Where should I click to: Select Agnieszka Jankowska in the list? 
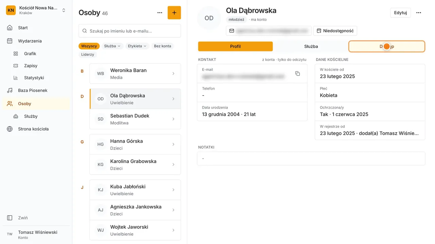click(x=135, y=210)
